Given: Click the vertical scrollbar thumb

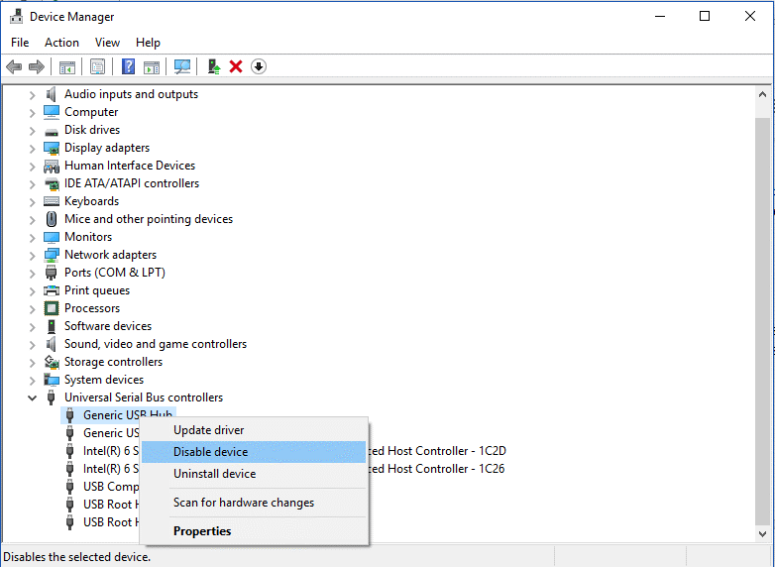Looking at the screenshot, I should [x=762, y=323].
